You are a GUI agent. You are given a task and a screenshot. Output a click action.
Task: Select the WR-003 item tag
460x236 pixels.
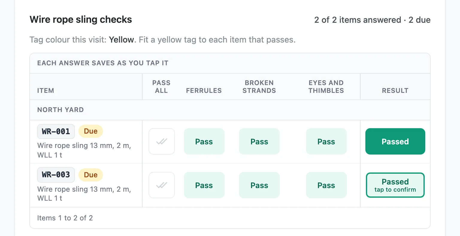(x=56, y=175)
